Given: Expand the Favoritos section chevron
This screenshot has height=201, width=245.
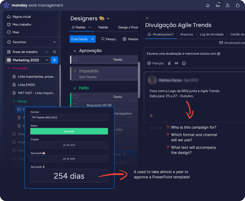Looking at the screenshot, I should click(x=55, y=42).
